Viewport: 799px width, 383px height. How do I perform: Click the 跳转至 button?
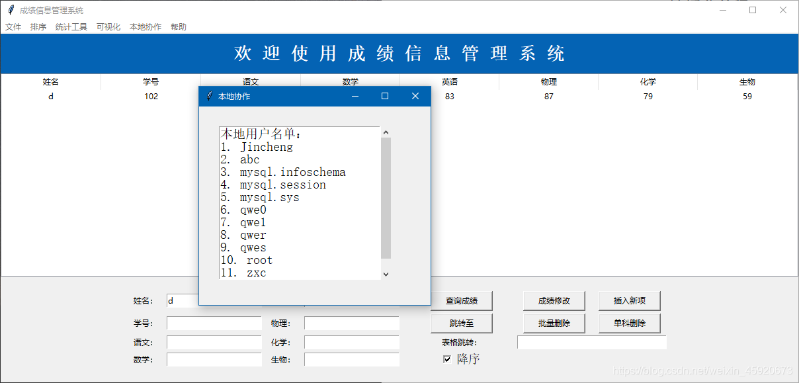[461, 323]
